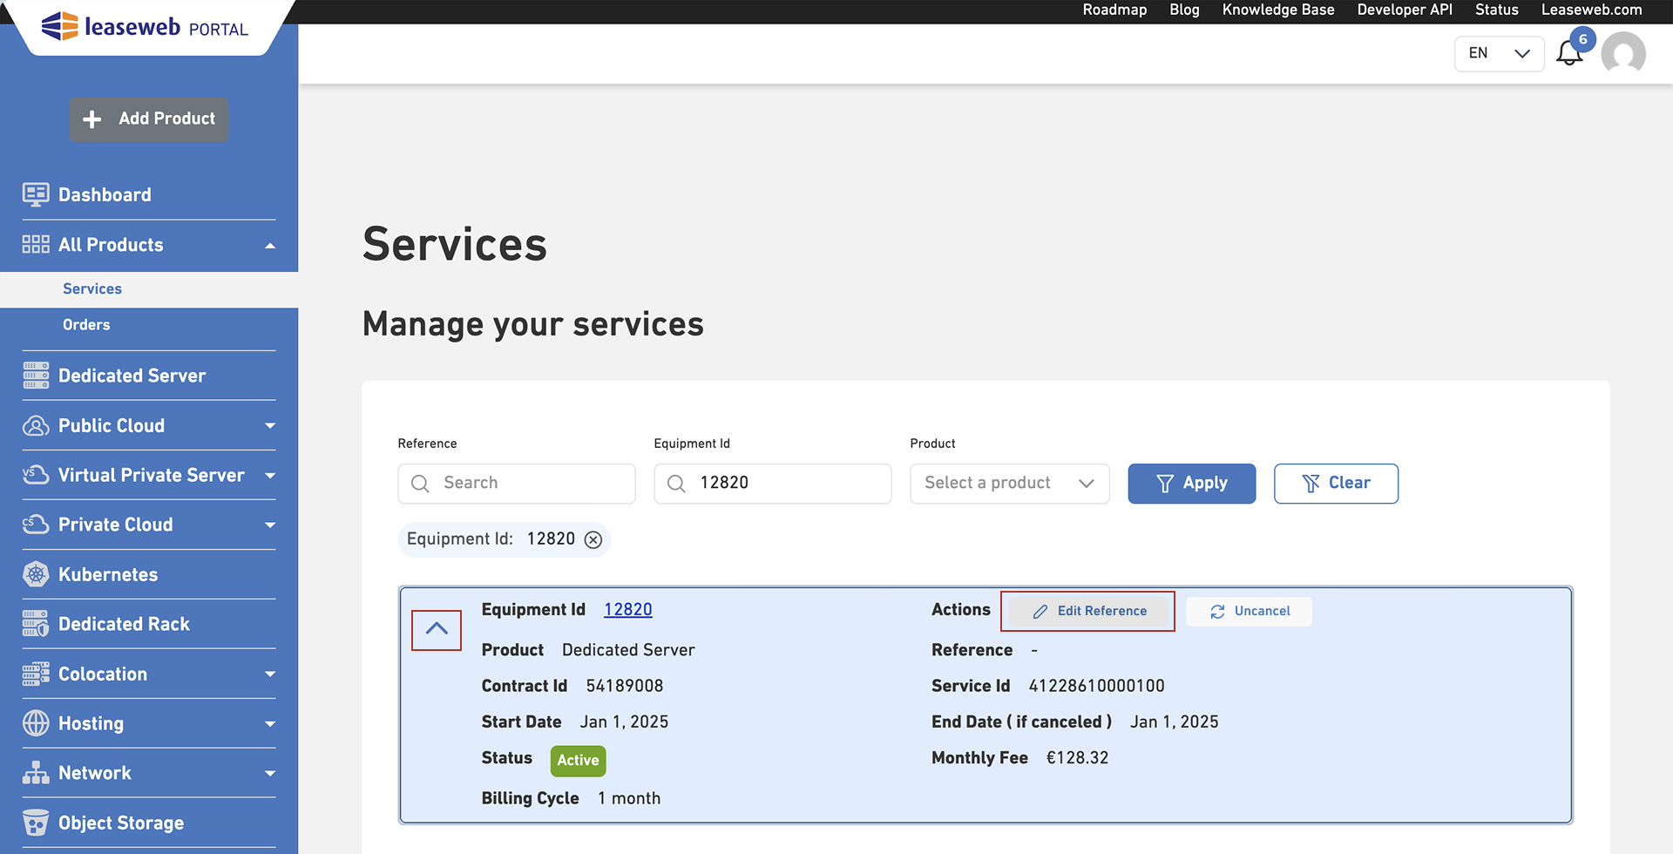Click the Network topology icon

coord(36,773)
